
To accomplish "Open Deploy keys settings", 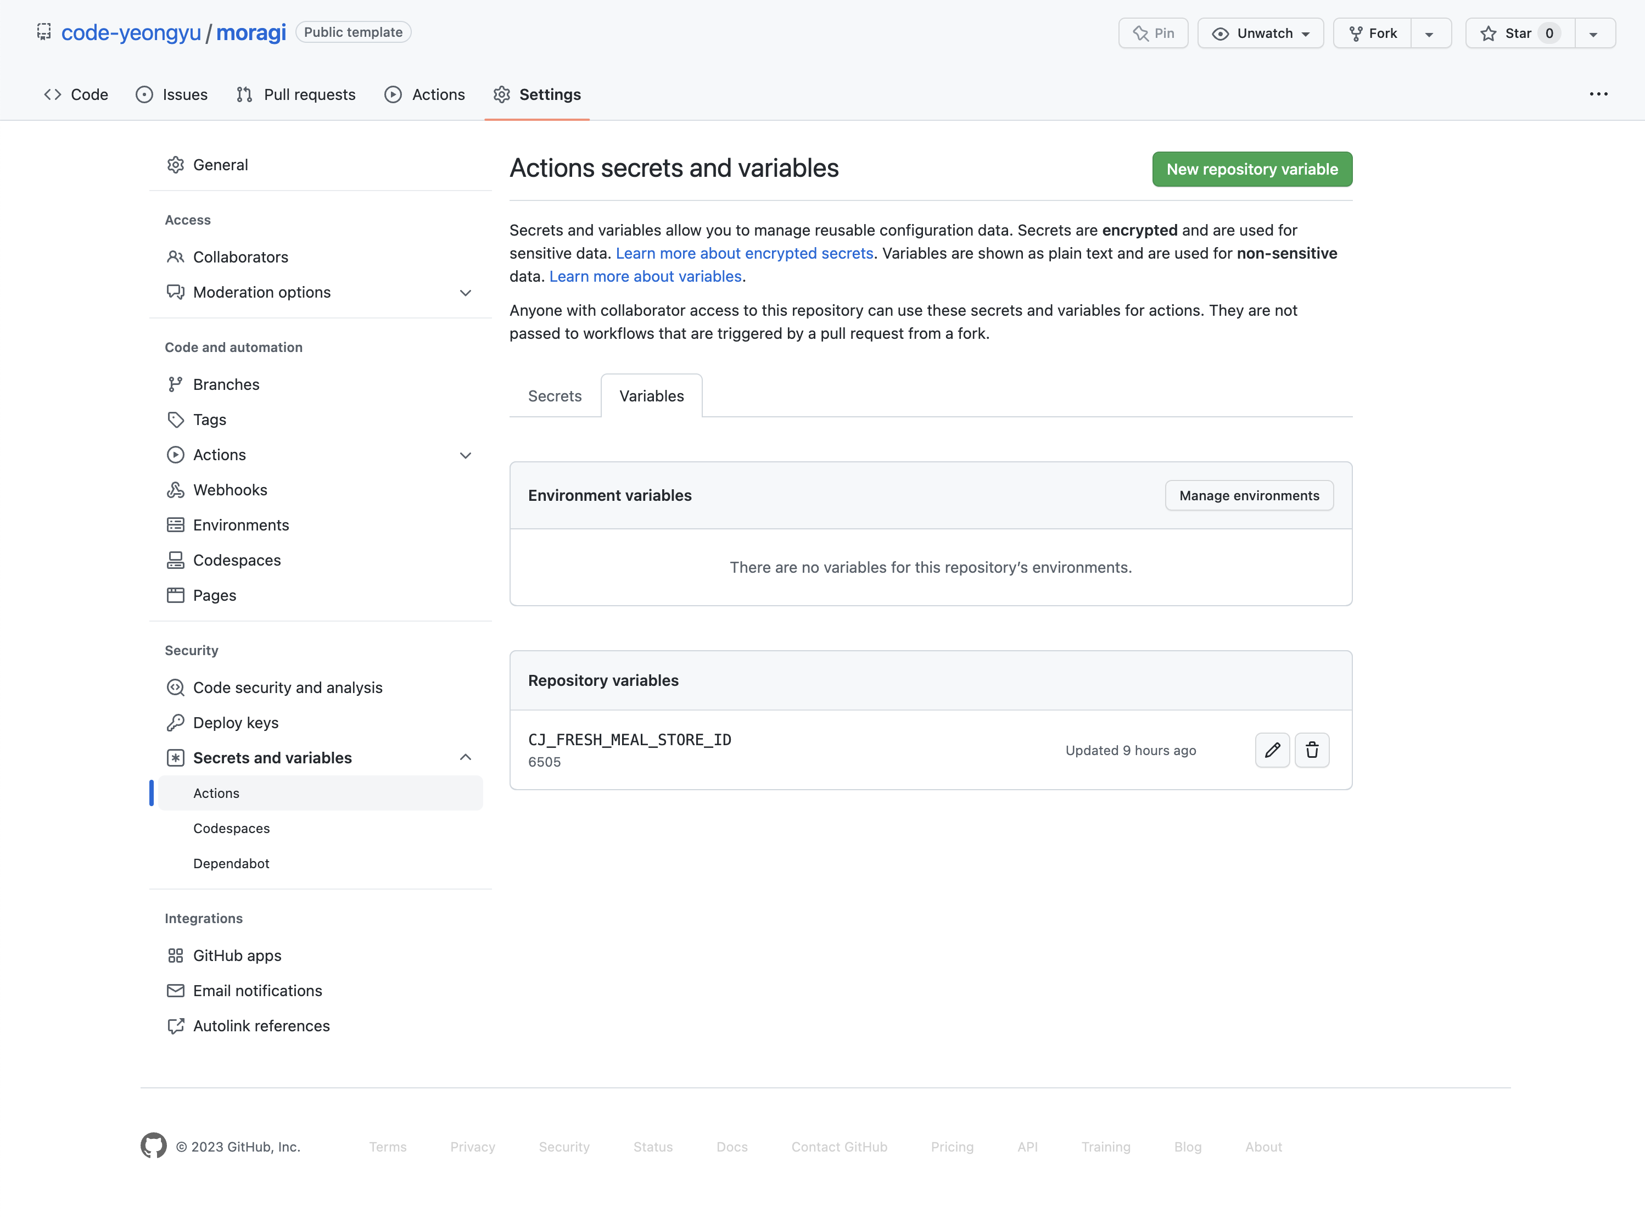I will [x=235, y=723].
